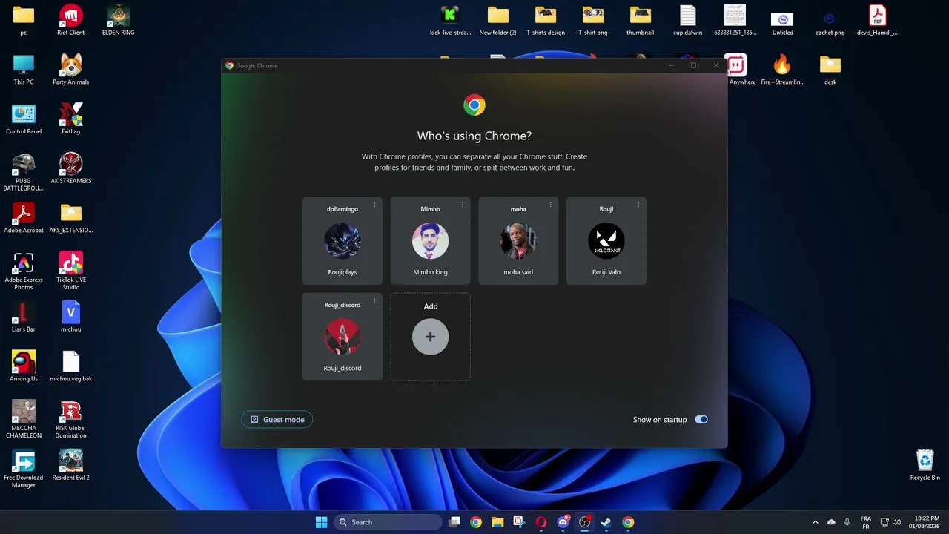Image resolution: width=949 pixels, height=534 pixels.
Task: Click the MECCHA CHAMELEON desktop icon
Action: coord(24,419)
